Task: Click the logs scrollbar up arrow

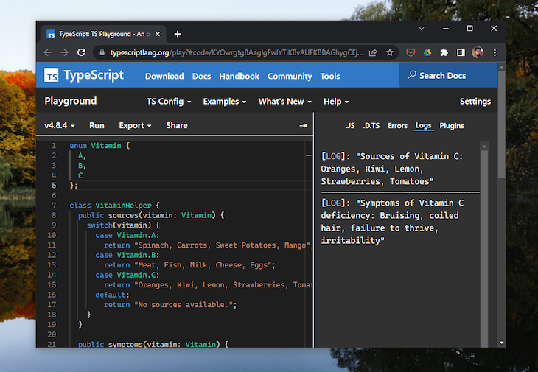Action: 484,147
